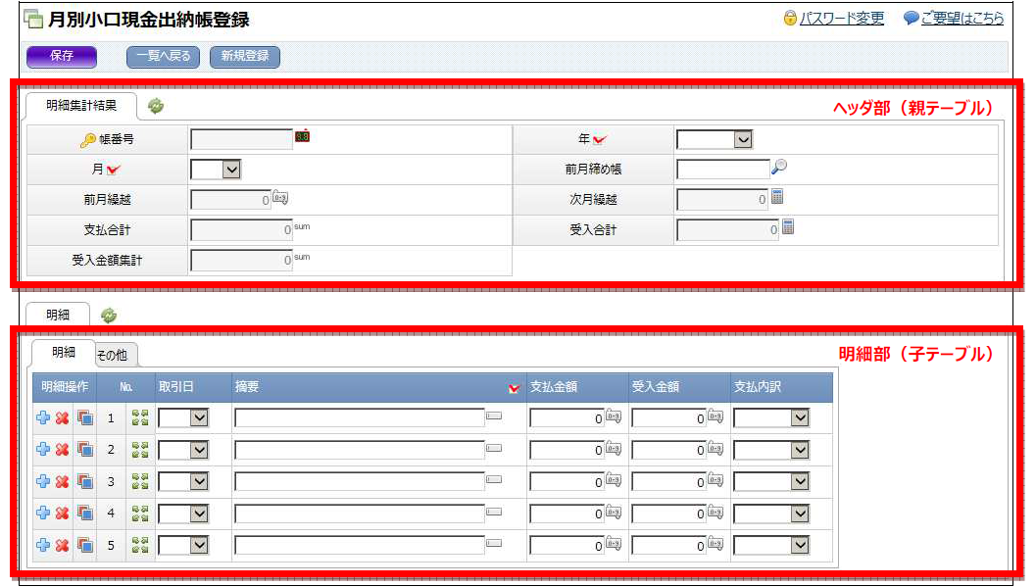Click calculator icon beside 受入合計 field
The width and height of the screenshot is (1036, 587).
click(x=786, y=228)
